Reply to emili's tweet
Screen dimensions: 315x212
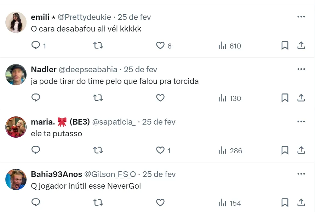36,46
